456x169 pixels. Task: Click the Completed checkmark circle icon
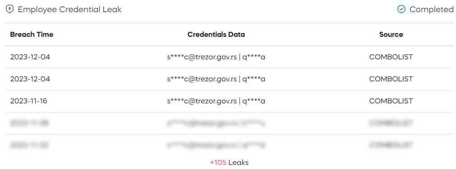click(x=401, y=9)
